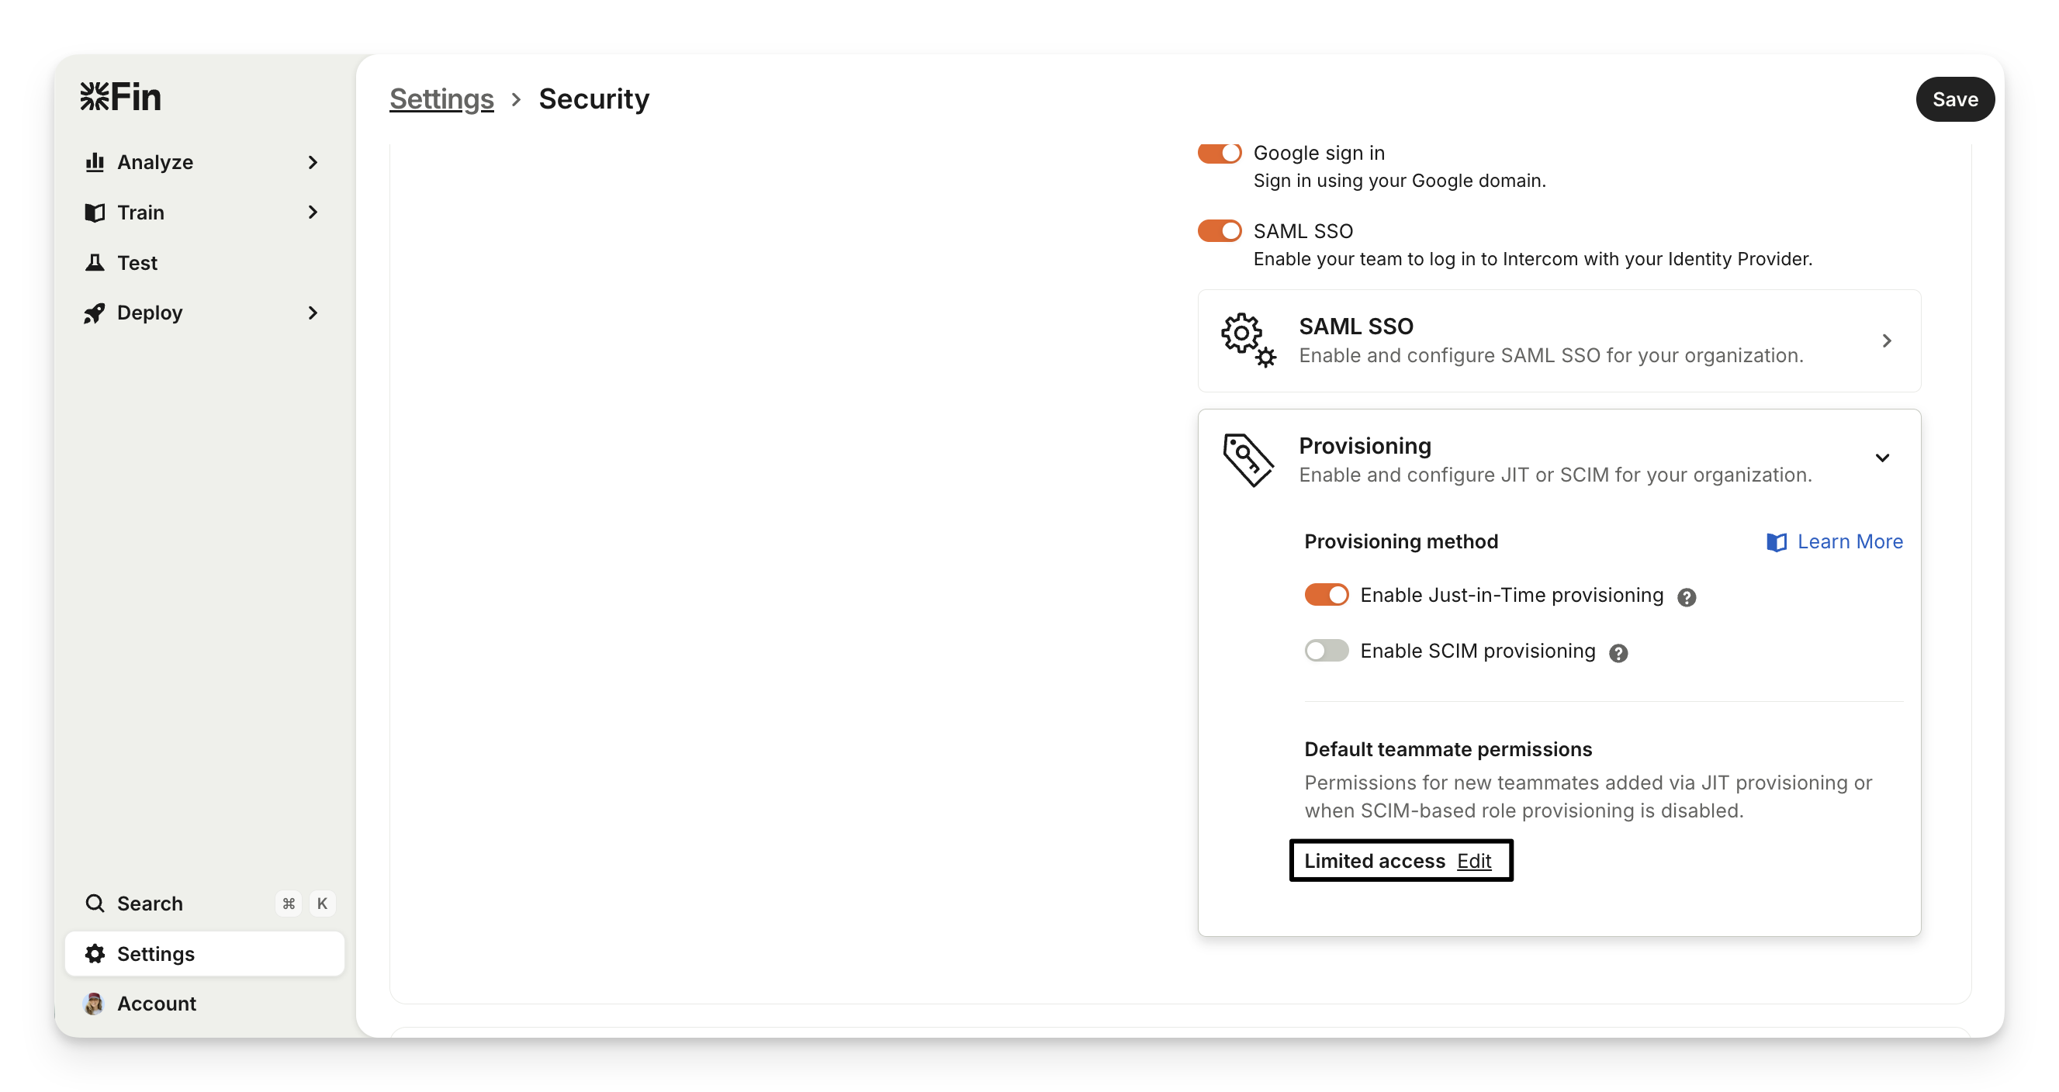Click the Provisioning key tag icon
The image size is (2059, 1092).
click(x=1248, y=459)
